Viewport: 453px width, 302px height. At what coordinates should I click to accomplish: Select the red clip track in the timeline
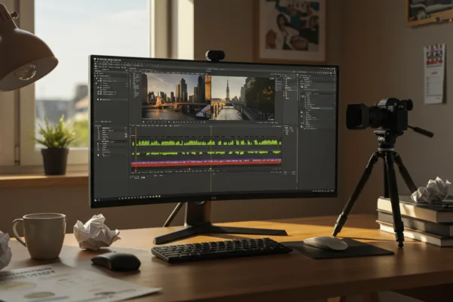pyautogui.click(x=206, y=164)
